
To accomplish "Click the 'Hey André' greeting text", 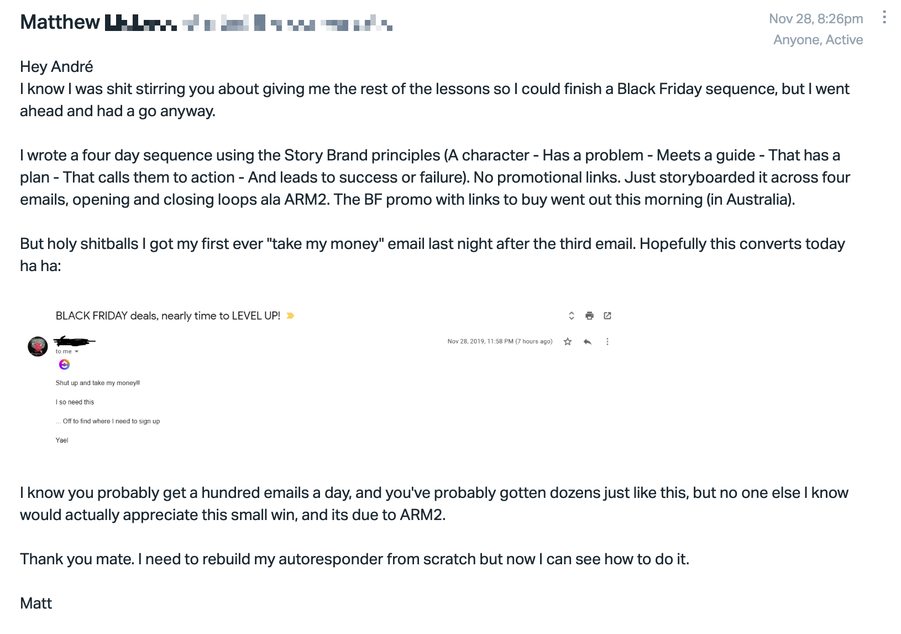I will coord(56,67).
